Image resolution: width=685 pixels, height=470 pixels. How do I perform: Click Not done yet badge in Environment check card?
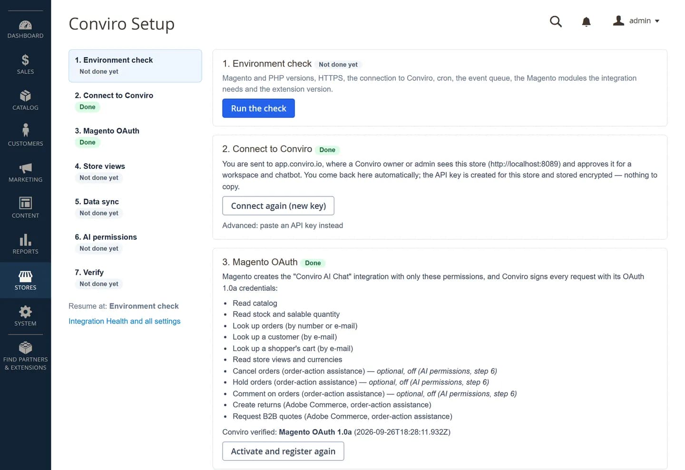point(338,65)
